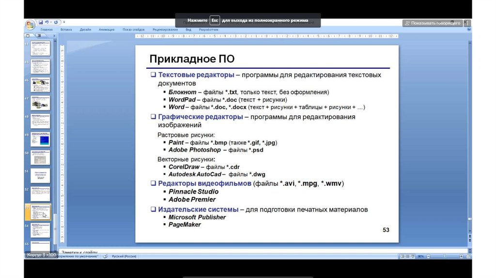This screenshot has height=278, width=496.
Task: Click Векторные рисунки subheading
Action: (186, 159)
